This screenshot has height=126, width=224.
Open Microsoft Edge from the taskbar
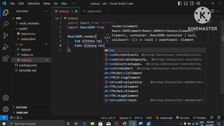click(84, 124)
